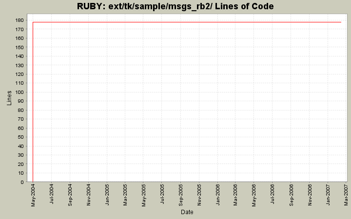Click the 'Sep-2004' date axis label
This screenshot has width=351, height=219.
pyautogui.click(x=70, y=195)
